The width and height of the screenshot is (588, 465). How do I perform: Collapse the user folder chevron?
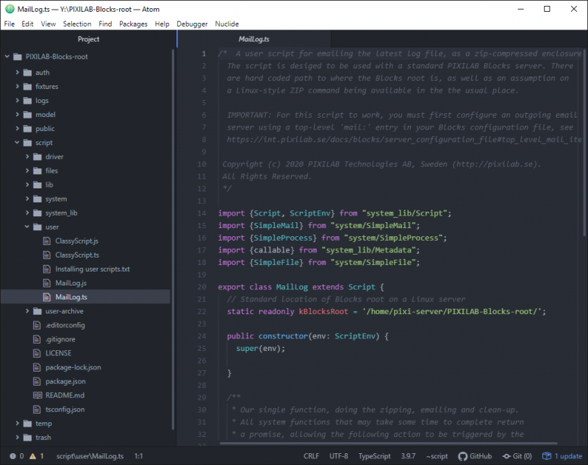coord(27,227)
